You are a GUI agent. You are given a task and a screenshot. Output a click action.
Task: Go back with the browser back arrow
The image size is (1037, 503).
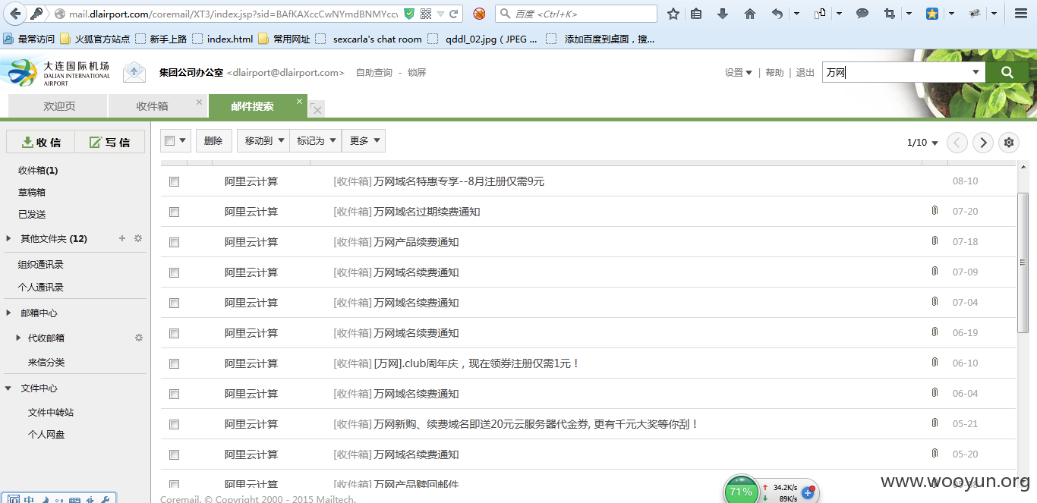tap(15, 14)
